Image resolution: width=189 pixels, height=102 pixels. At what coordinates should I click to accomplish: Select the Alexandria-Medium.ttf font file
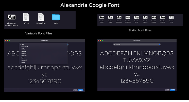145,17
